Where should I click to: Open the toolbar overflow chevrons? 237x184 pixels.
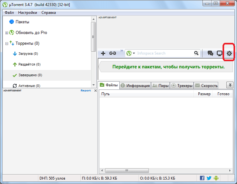pyautogui.click(x=122, y=50)
